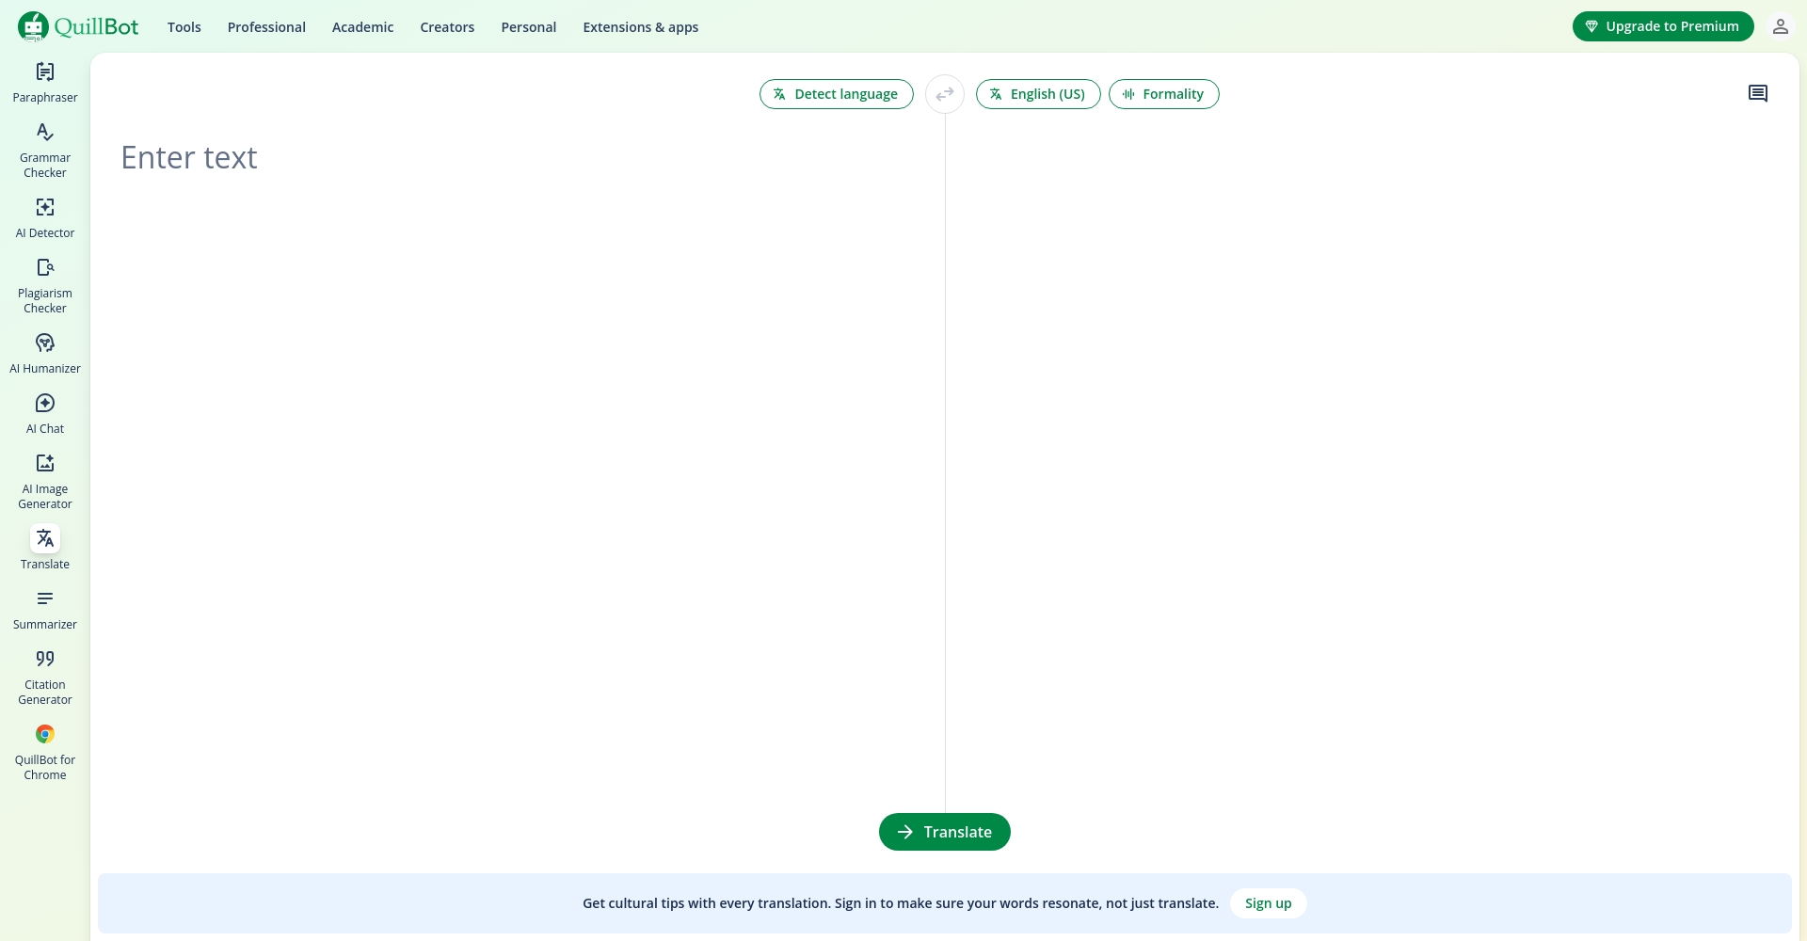Launch the AI Humanizer tool
This screenshot has height=941, width=1807.
click(45, 353)
